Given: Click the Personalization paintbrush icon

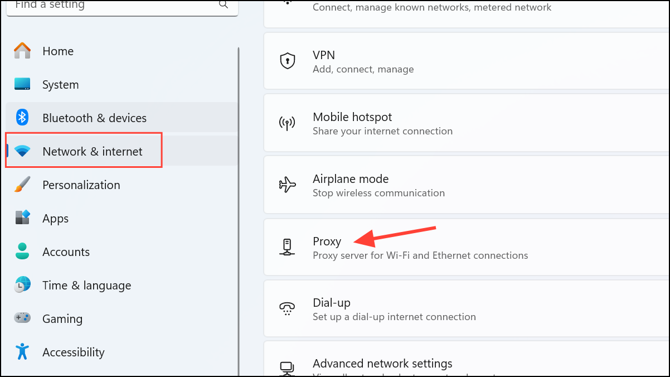Looking at the screenshot, I should [22, 185].
